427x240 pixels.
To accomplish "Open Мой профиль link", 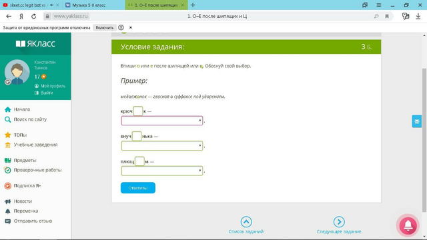I will [x=53, y=86].
